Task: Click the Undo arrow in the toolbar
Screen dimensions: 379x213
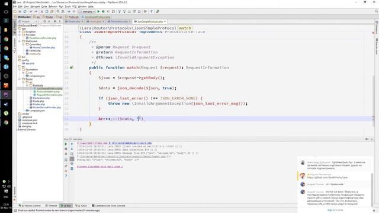Action: click(x=31, y=12)
